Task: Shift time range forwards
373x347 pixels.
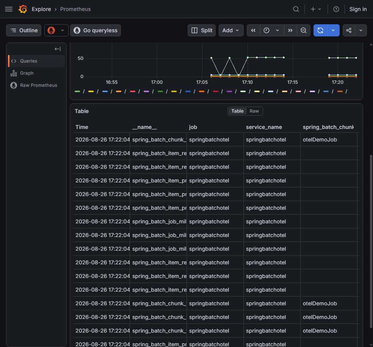Action: click(290, 30)
